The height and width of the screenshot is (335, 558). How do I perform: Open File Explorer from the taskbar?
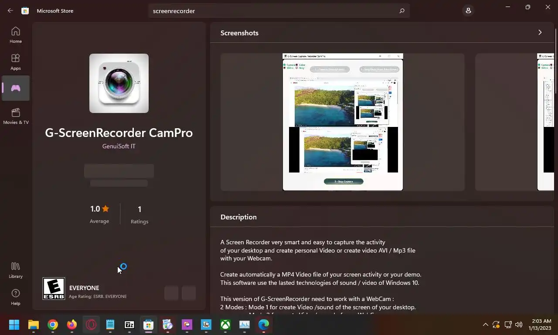(x=34, y=325)
